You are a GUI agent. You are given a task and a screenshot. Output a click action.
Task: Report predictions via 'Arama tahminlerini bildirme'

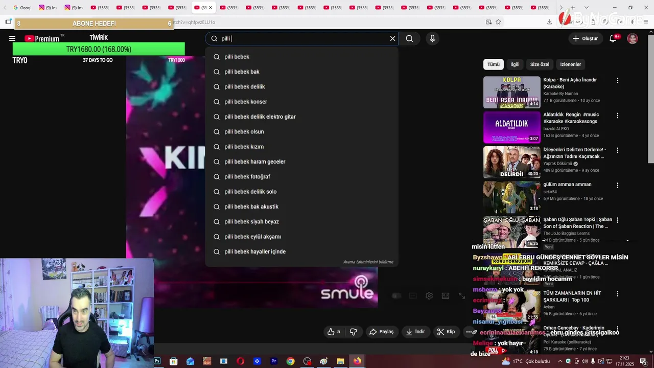(368, 262)
